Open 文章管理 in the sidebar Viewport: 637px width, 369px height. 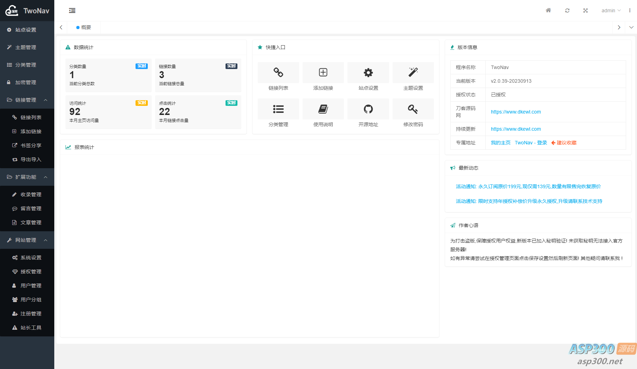click(x=27, y=223)
